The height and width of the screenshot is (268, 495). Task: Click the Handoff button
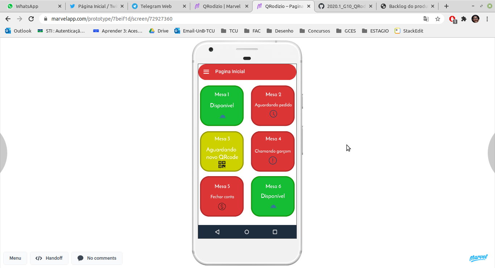click(x=49, y=258)
